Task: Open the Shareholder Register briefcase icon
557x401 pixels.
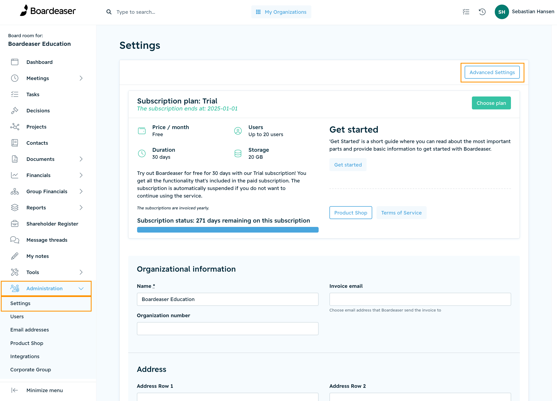Action: (x=15, y=224)
